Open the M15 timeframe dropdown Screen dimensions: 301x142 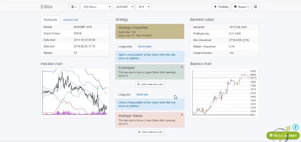tap(143, 7)
